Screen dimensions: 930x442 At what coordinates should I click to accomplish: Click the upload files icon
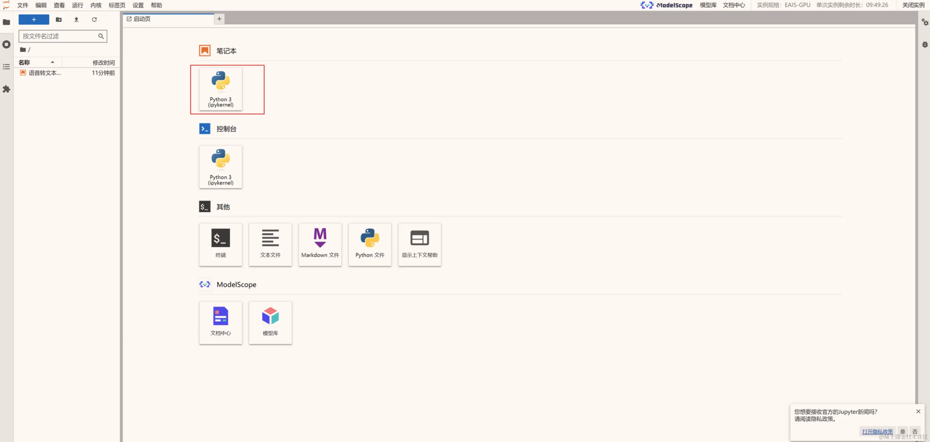click(x=76, y=19)
